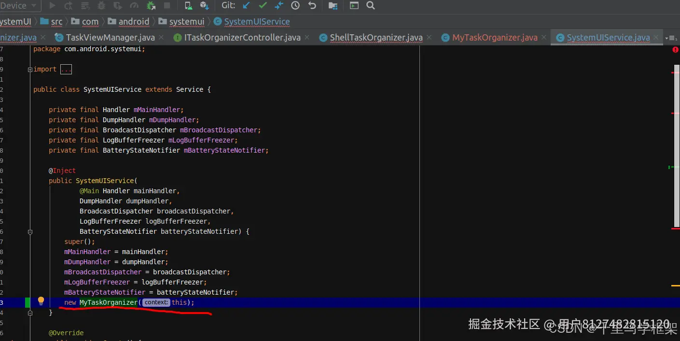680x341 pixels.
Task: Click the Debug bug icon
Action: pyautogui.click(x=101, y=6)
